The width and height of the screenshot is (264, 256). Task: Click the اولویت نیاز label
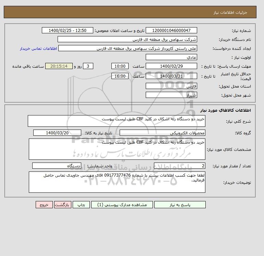(241, 57)
